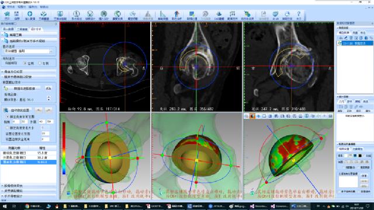Pick the black background color swatch
The image size is (374, 210).
[x=360, y=156]
